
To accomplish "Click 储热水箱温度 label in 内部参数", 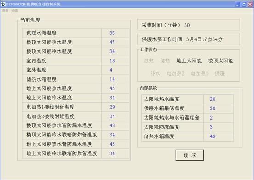I will click(159, 136).
